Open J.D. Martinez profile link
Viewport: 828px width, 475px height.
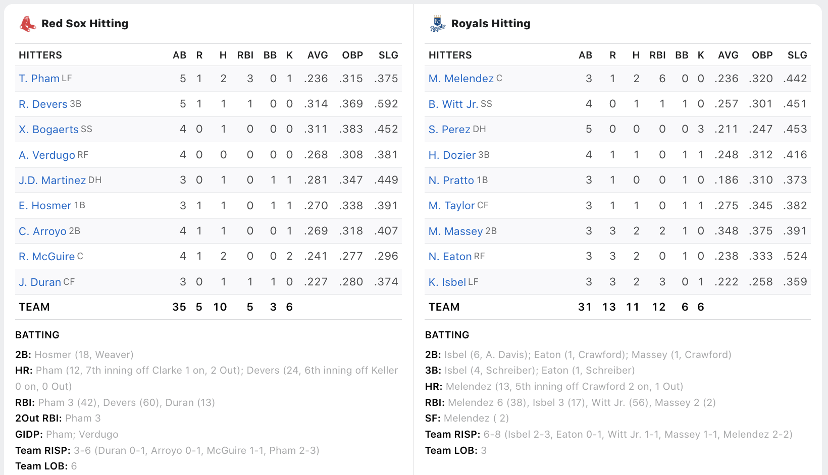(52, 181)
